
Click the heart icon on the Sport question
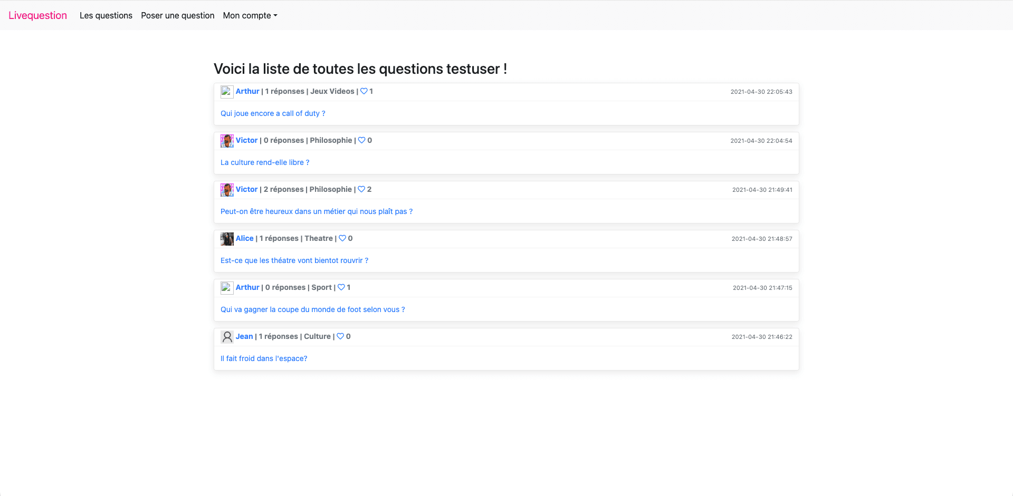point(340,287)
